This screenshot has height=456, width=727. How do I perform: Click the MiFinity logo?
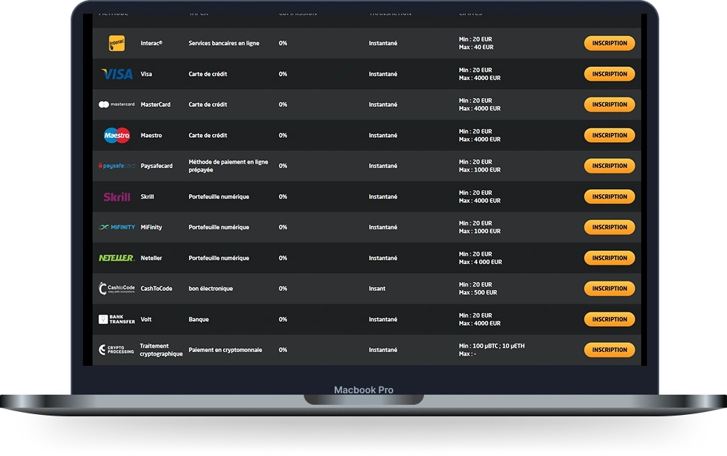coord(117,227)
